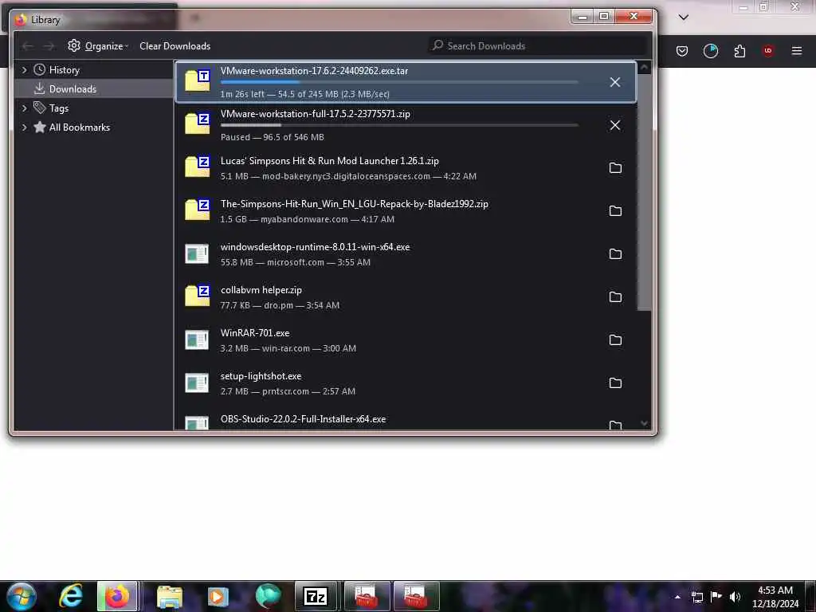Click the paused VMware 17.5.2 progress bar
The width and height of the screenshot is (816, 612).
[399, 125]
